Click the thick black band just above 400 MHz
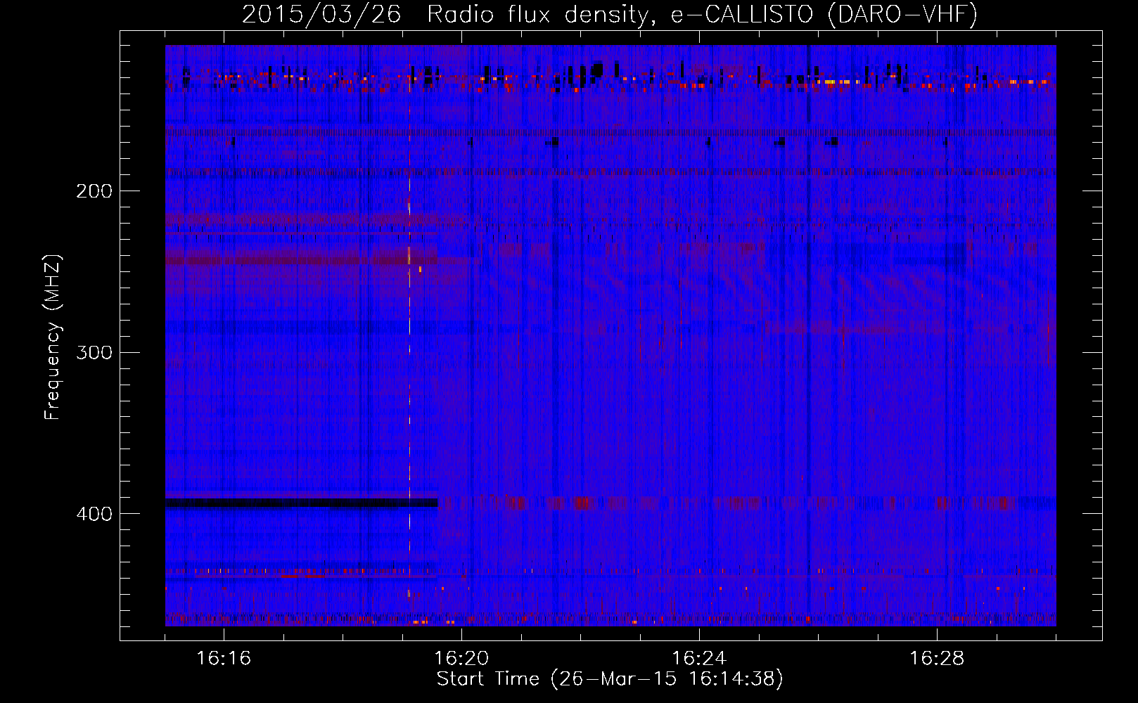 pos(301,503)
